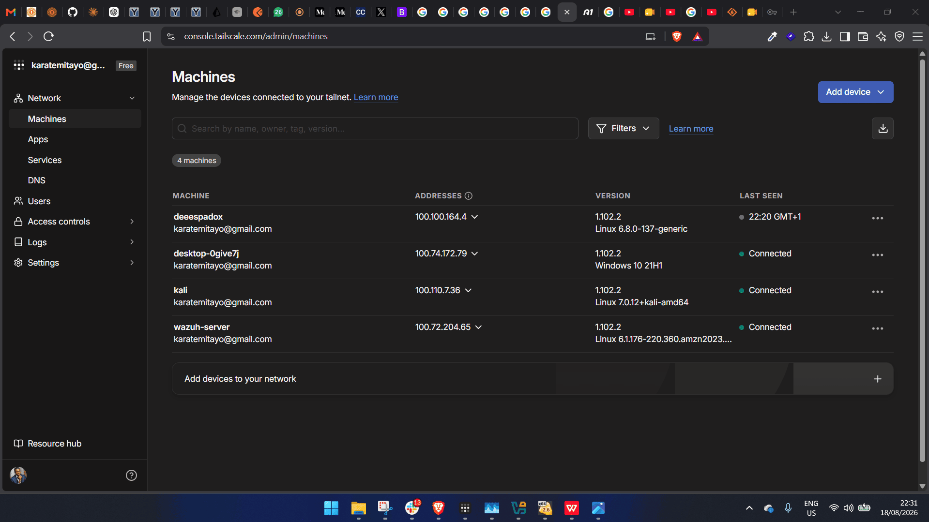The height and width of the screenshot is (522, 929).
Task: Click Learn more link under Machines heading
Action: (x=376, y=97)
